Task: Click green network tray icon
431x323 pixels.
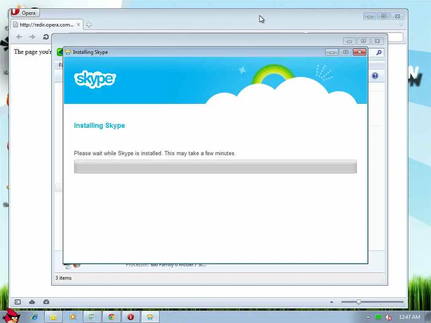Action: coord(378,317)
